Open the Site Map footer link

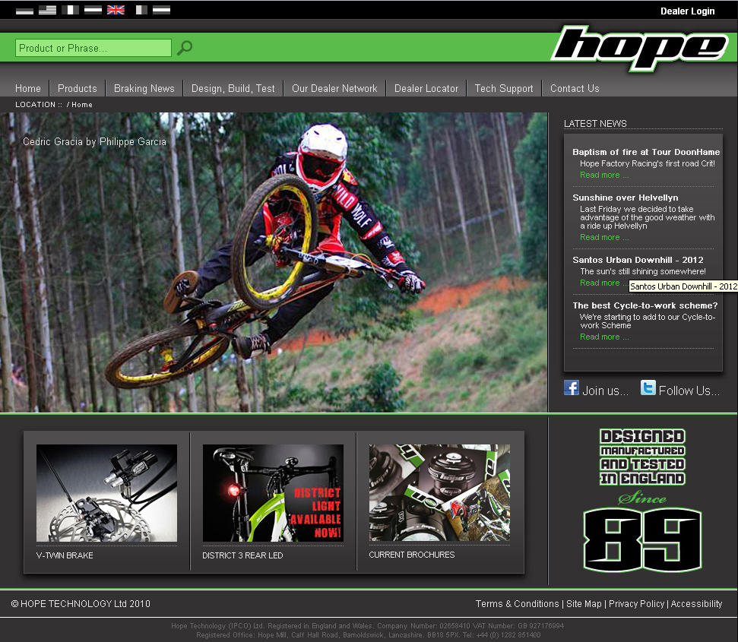584,604
